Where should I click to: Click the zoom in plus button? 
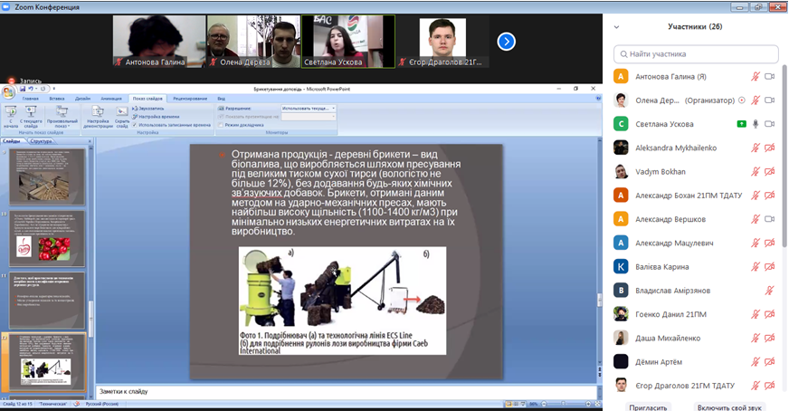click(588, 404)
